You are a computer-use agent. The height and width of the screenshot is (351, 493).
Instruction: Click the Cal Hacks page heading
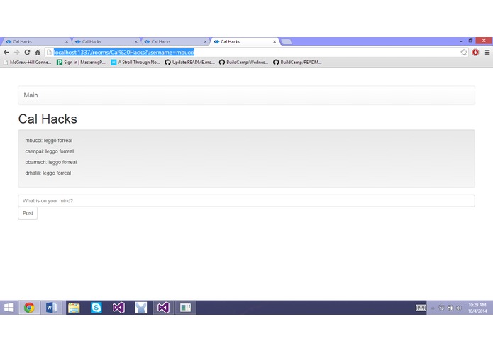click(x=48, y=119)
